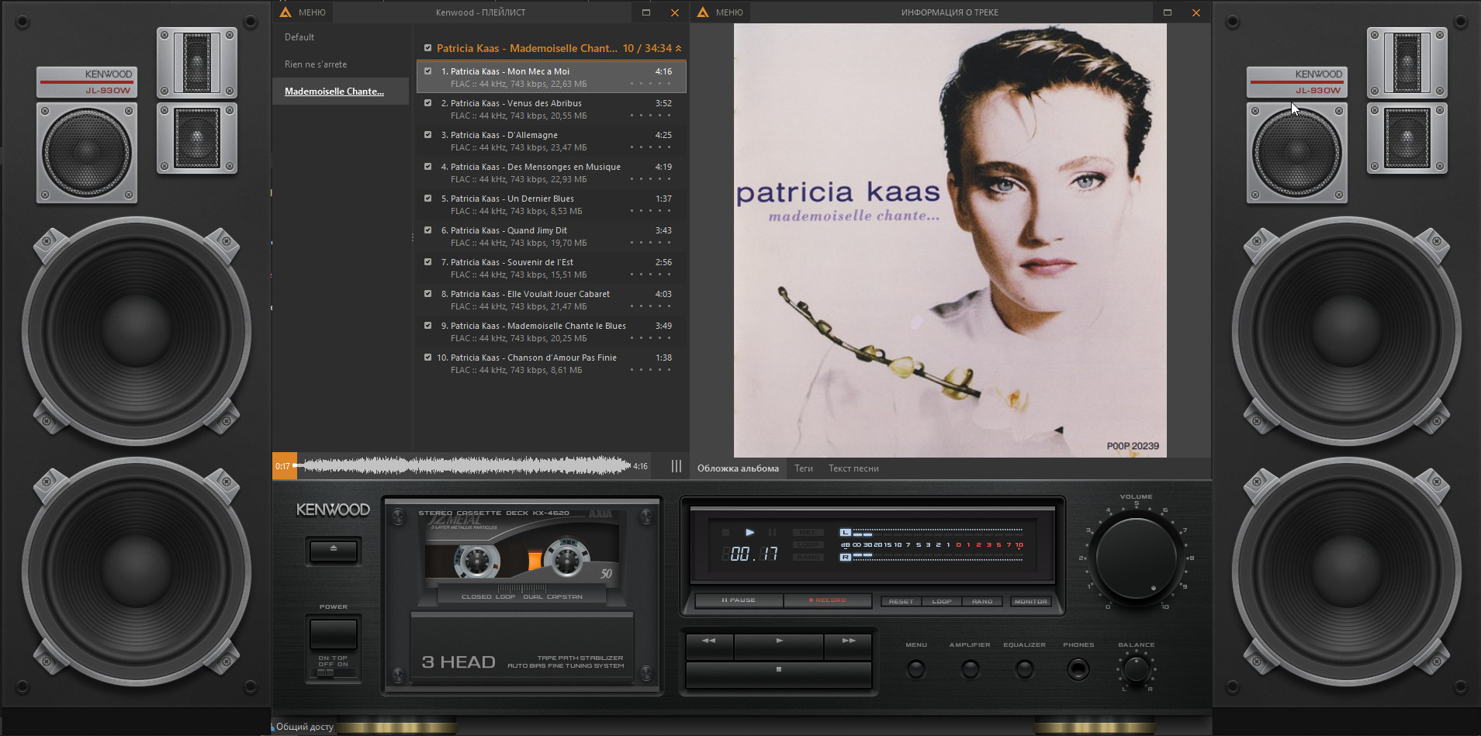Viewport: 1481px width, 736px height.
Task: Click the album cover image
Action: tap(950, 240)
